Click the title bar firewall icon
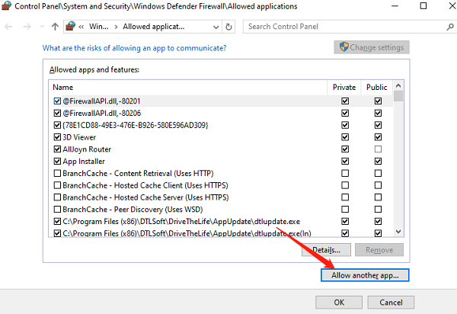 tap(6, 6)
